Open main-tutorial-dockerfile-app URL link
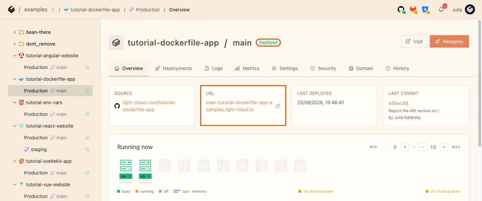The height and width of the screenshot is (201, 482). click(239, 106)
